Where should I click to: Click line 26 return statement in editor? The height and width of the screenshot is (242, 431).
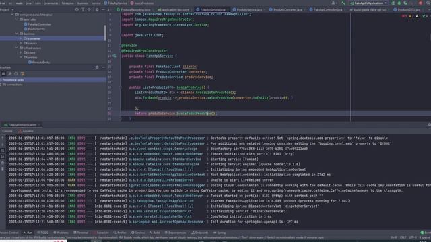point(176,114)
